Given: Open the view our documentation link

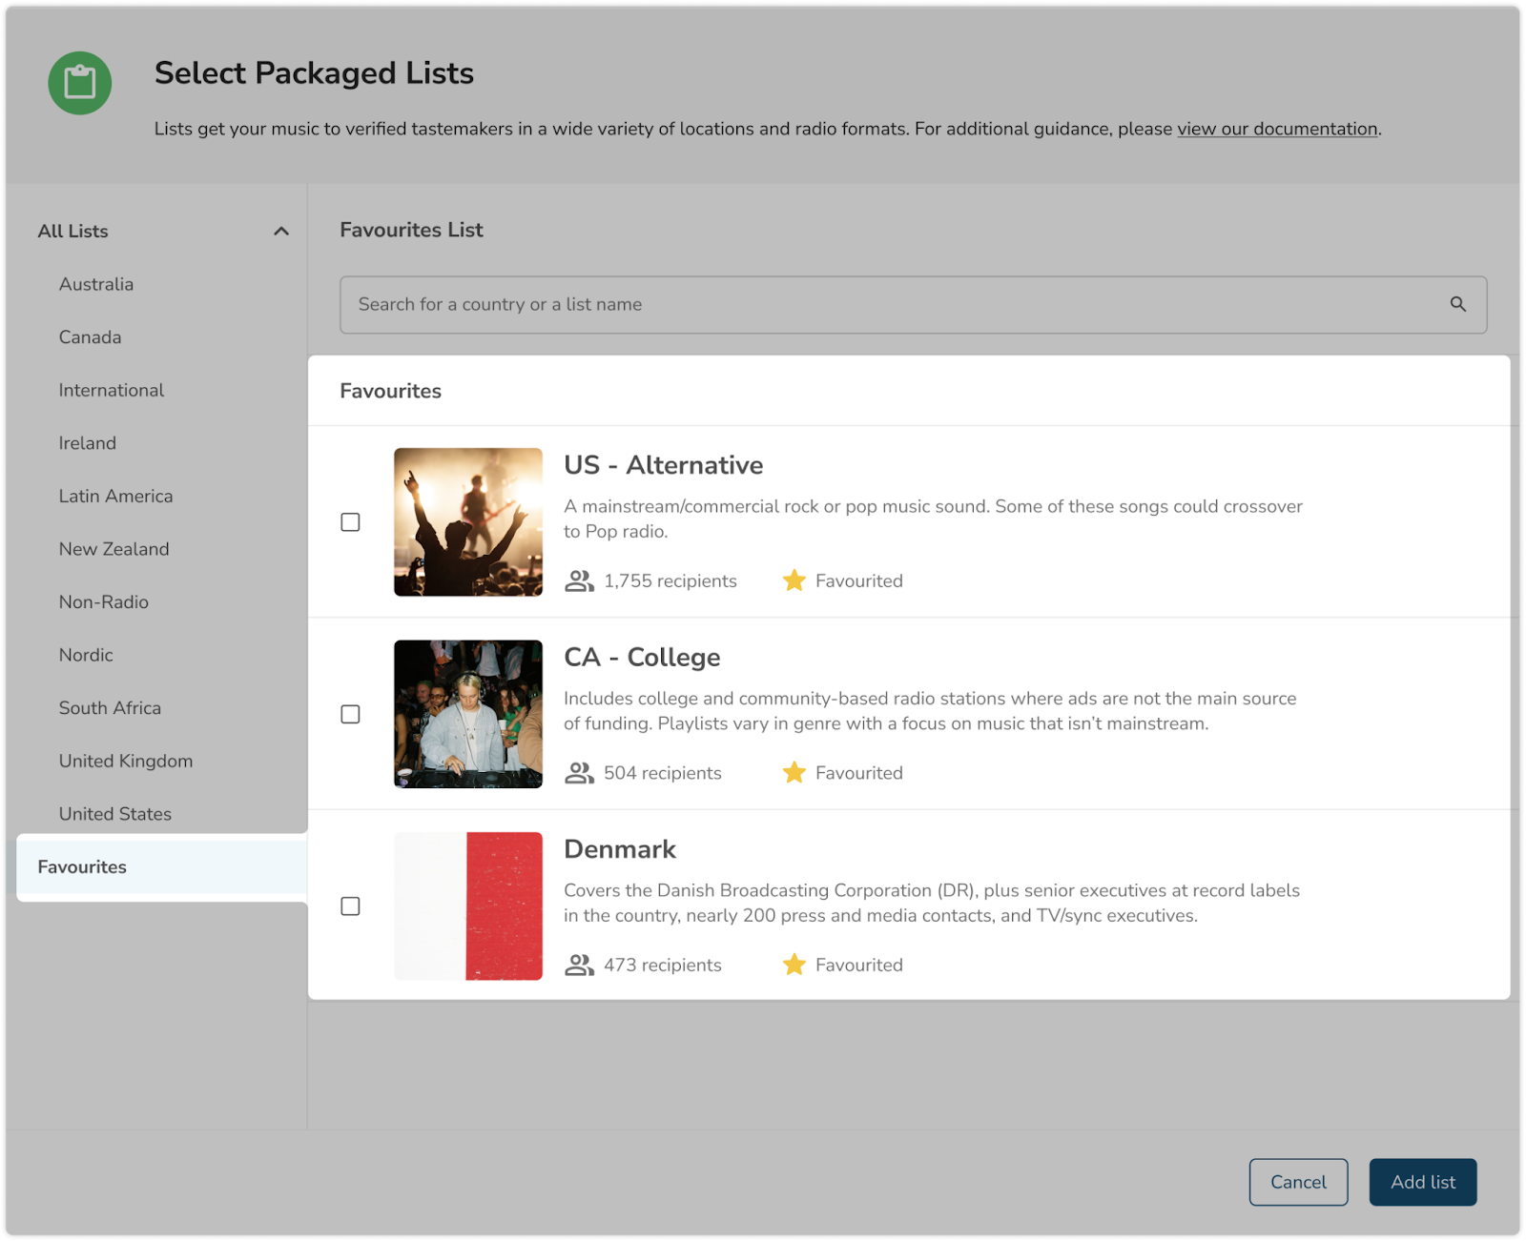Looking at the screenshot, I should pyautogui.click(x=1276, y=129).
